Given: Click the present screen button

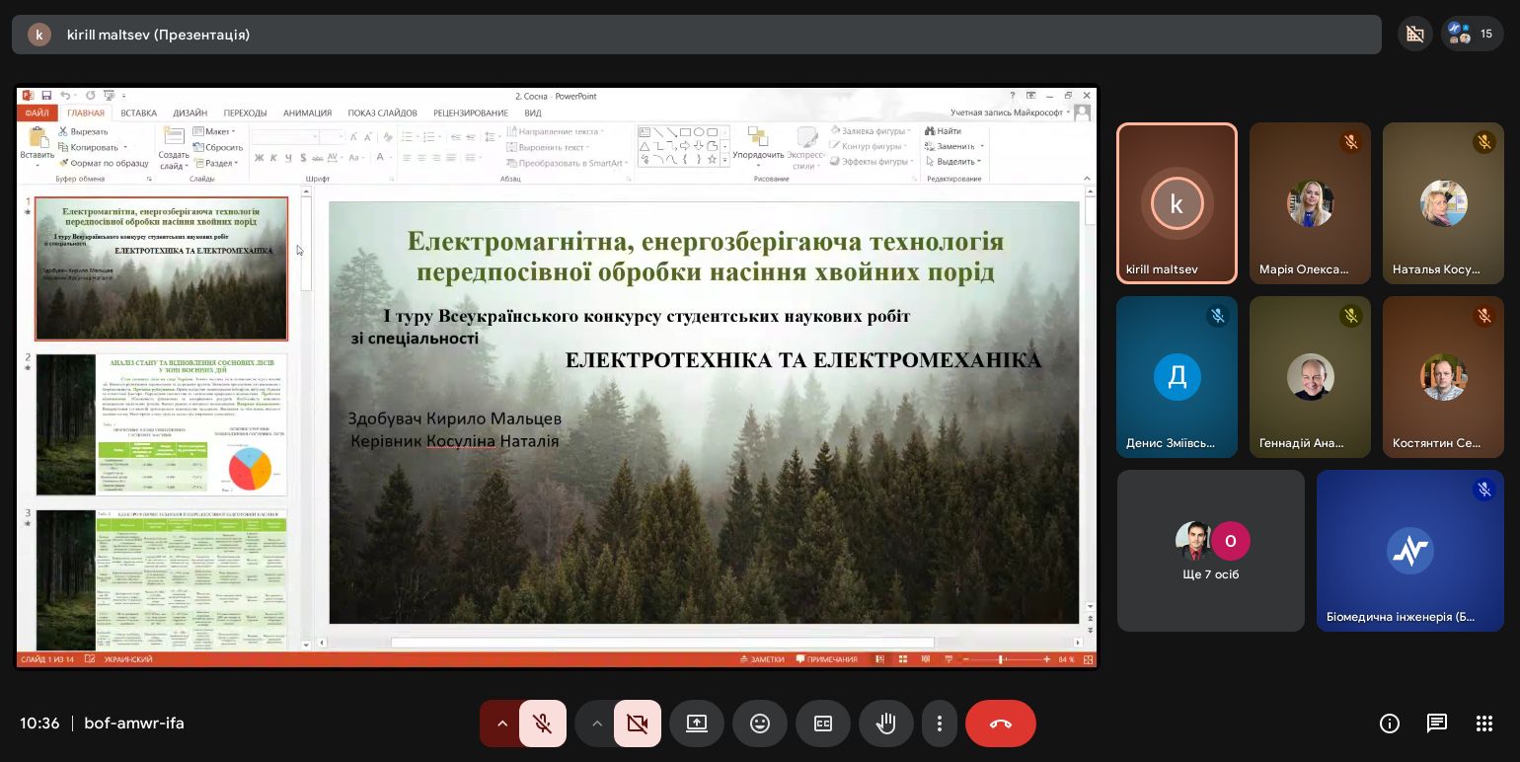Looking at the screenshot, I should pos(697,724).
